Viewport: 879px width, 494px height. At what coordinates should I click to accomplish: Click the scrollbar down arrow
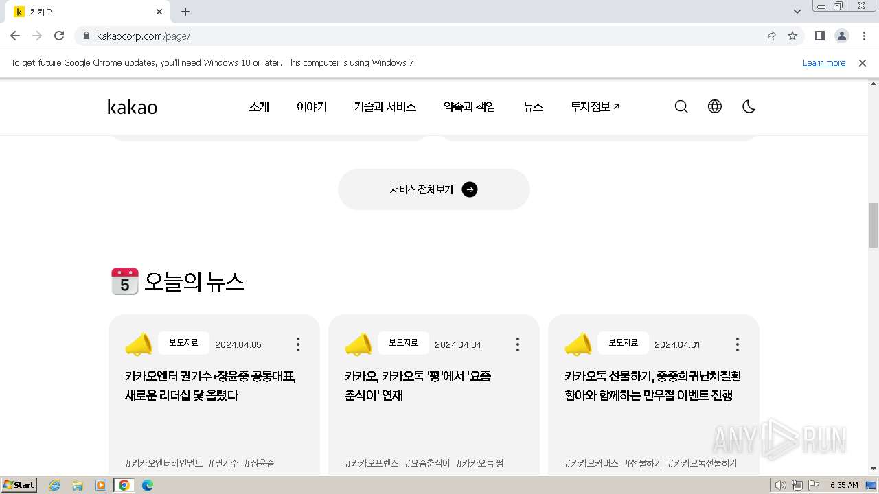[x=874, y=469]
